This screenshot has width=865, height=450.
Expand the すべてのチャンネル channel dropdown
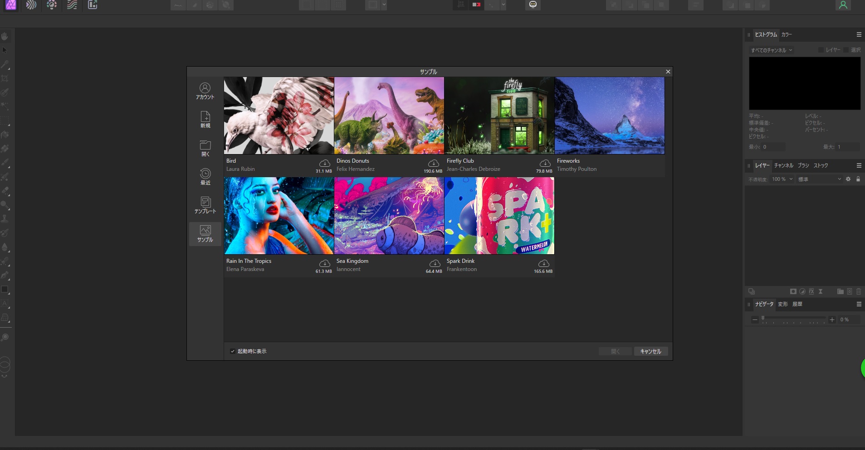[771, 50]
